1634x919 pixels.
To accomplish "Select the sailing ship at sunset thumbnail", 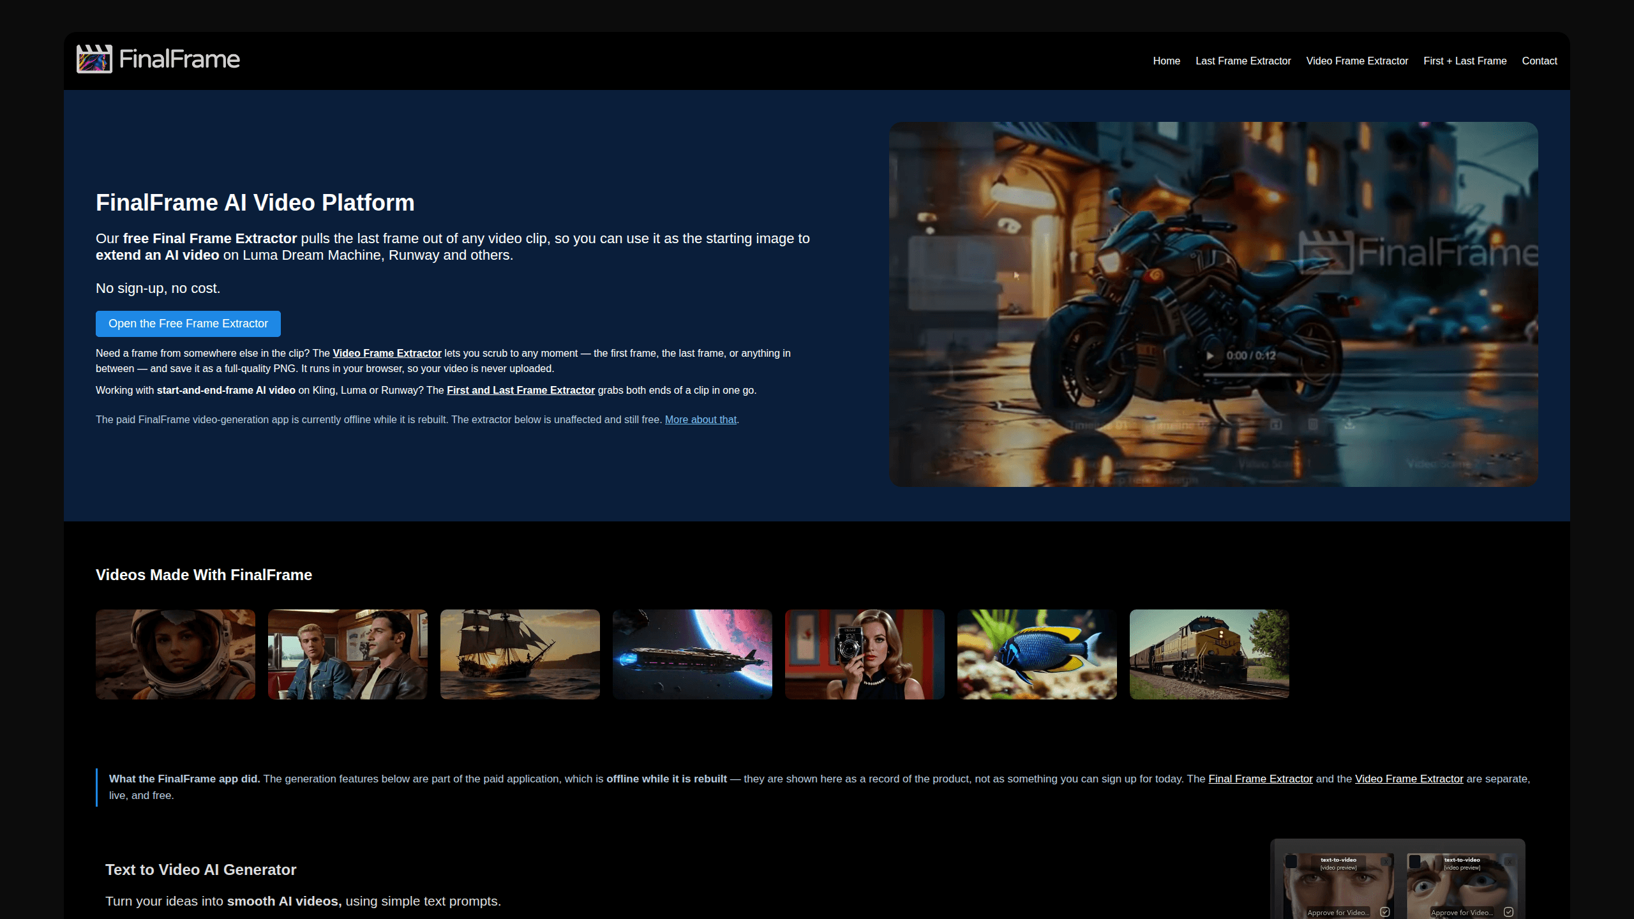I will tap(520, 654).
